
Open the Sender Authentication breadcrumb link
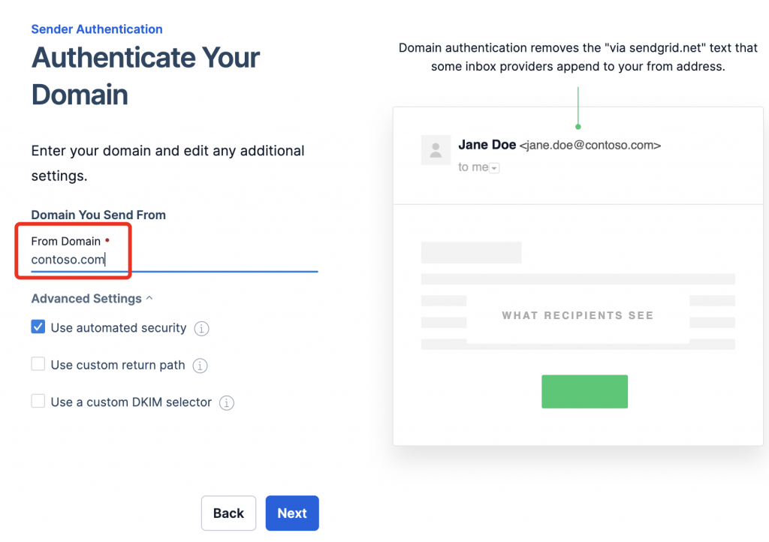(97, 29)
